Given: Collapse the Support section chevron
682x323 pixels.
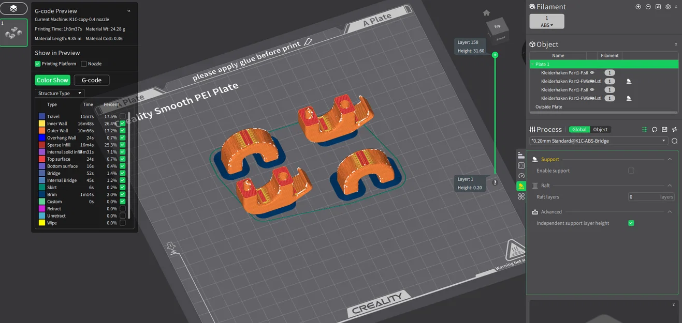Looking at the screenshot, I should pos(670,159).
